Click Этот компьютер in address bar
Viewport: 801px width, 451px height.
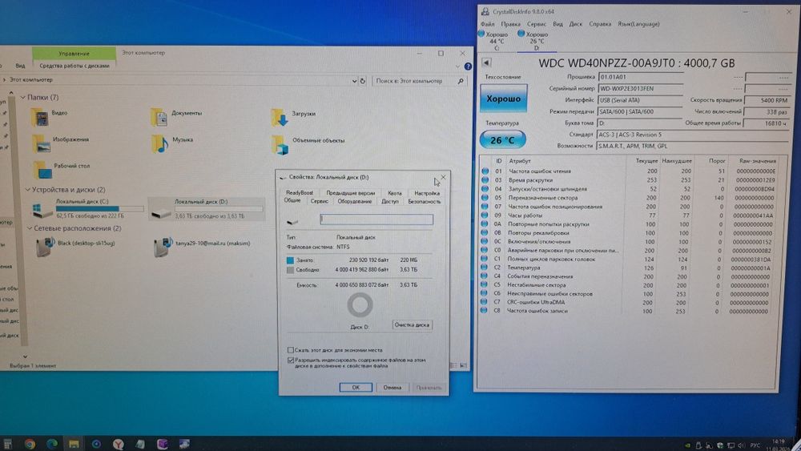tap(31, 80)
